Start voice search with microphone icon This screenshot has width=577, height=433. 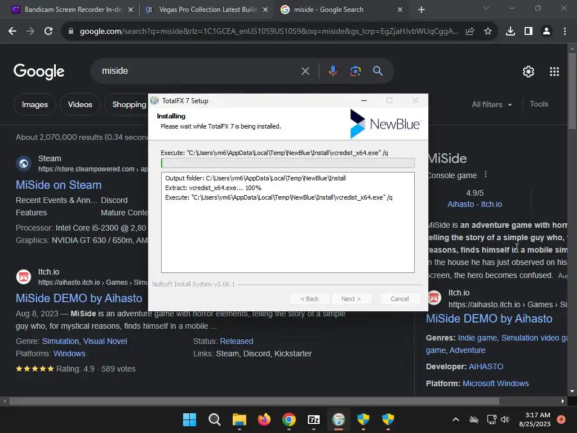332,70
